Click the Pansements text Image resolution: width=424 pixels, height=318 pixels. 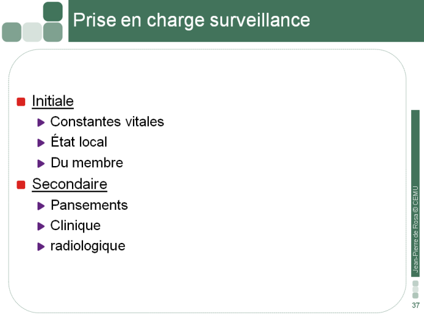coord(89,205)
